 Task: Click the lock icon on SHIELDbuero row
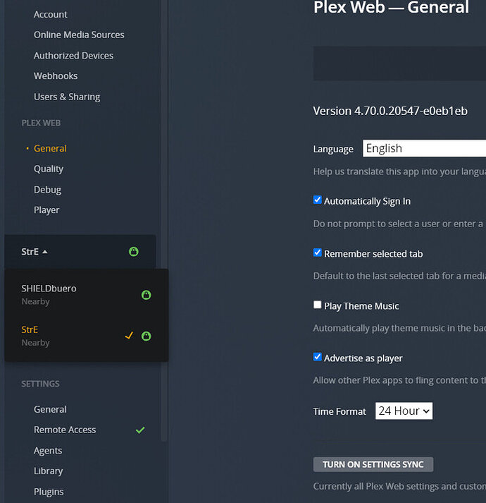coord(146,295)
